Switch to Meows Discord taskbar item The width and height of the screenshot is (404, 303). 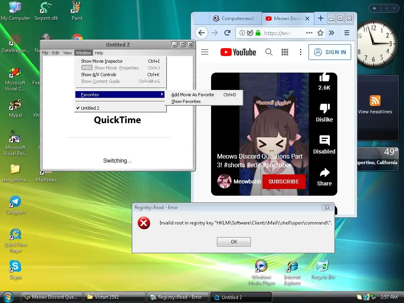click(x=52, y=297)
